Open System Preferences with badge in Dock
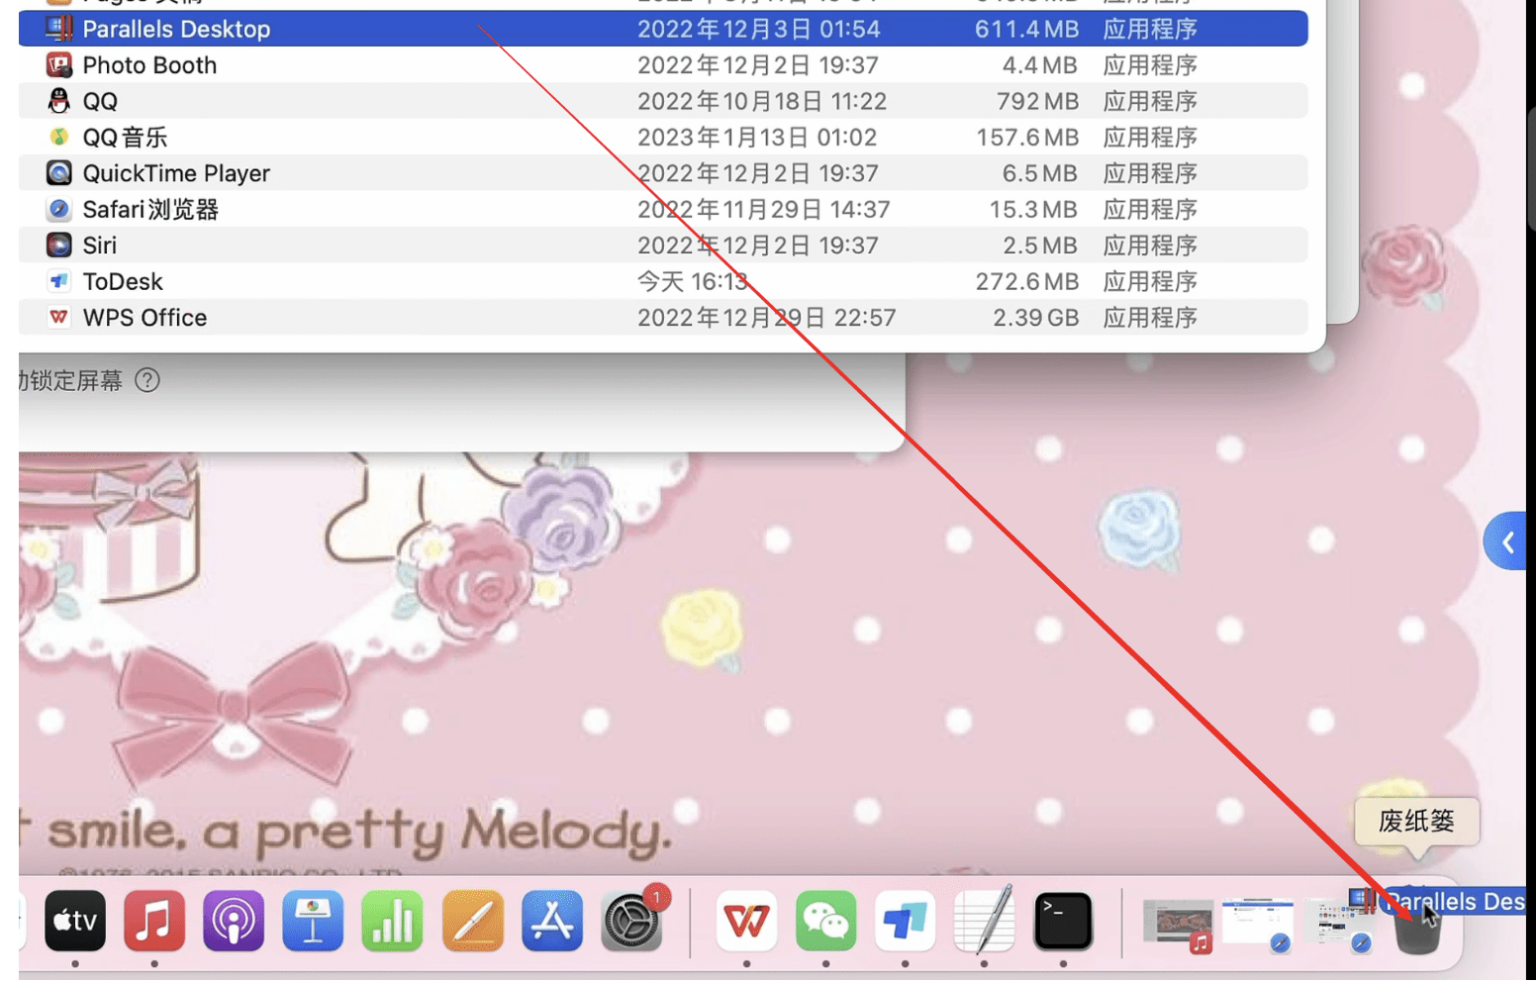Image resolution: width=1536 pixels, height=982 pixels. [631, 921]
